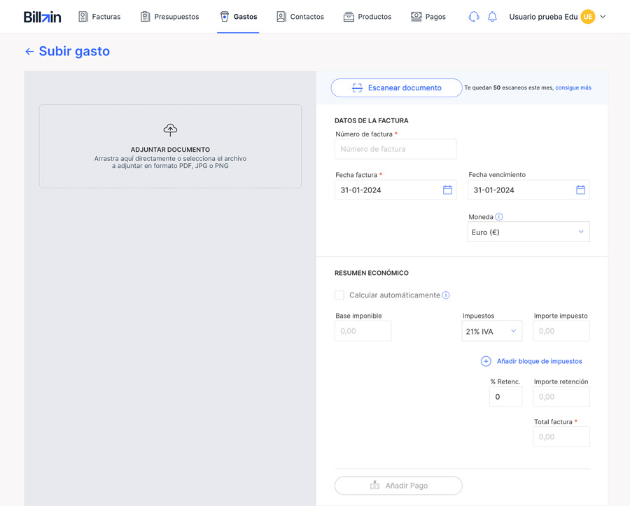Open the Moneda Euro dropdown
This screenshot has height=506, width=630.
(x=528, y=232)
